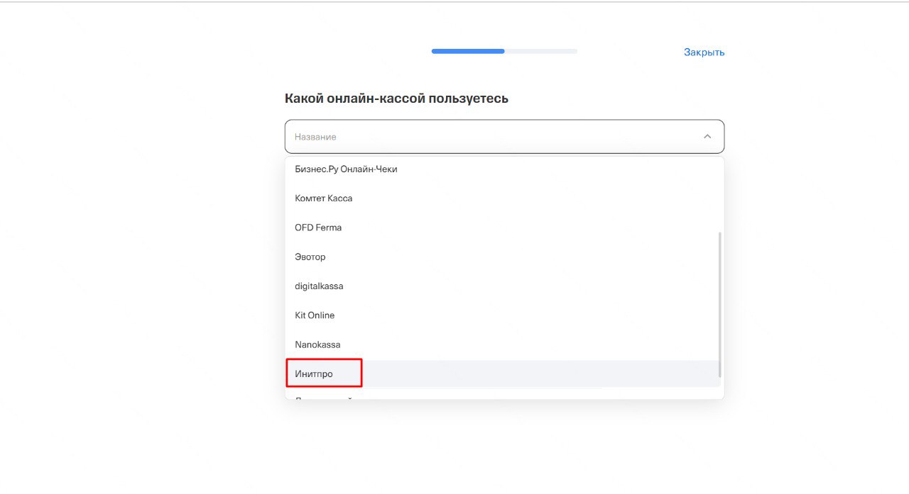Viewport: 909px width, 494px height.
Task: Click the step progress bar
Action: [504, 51]
